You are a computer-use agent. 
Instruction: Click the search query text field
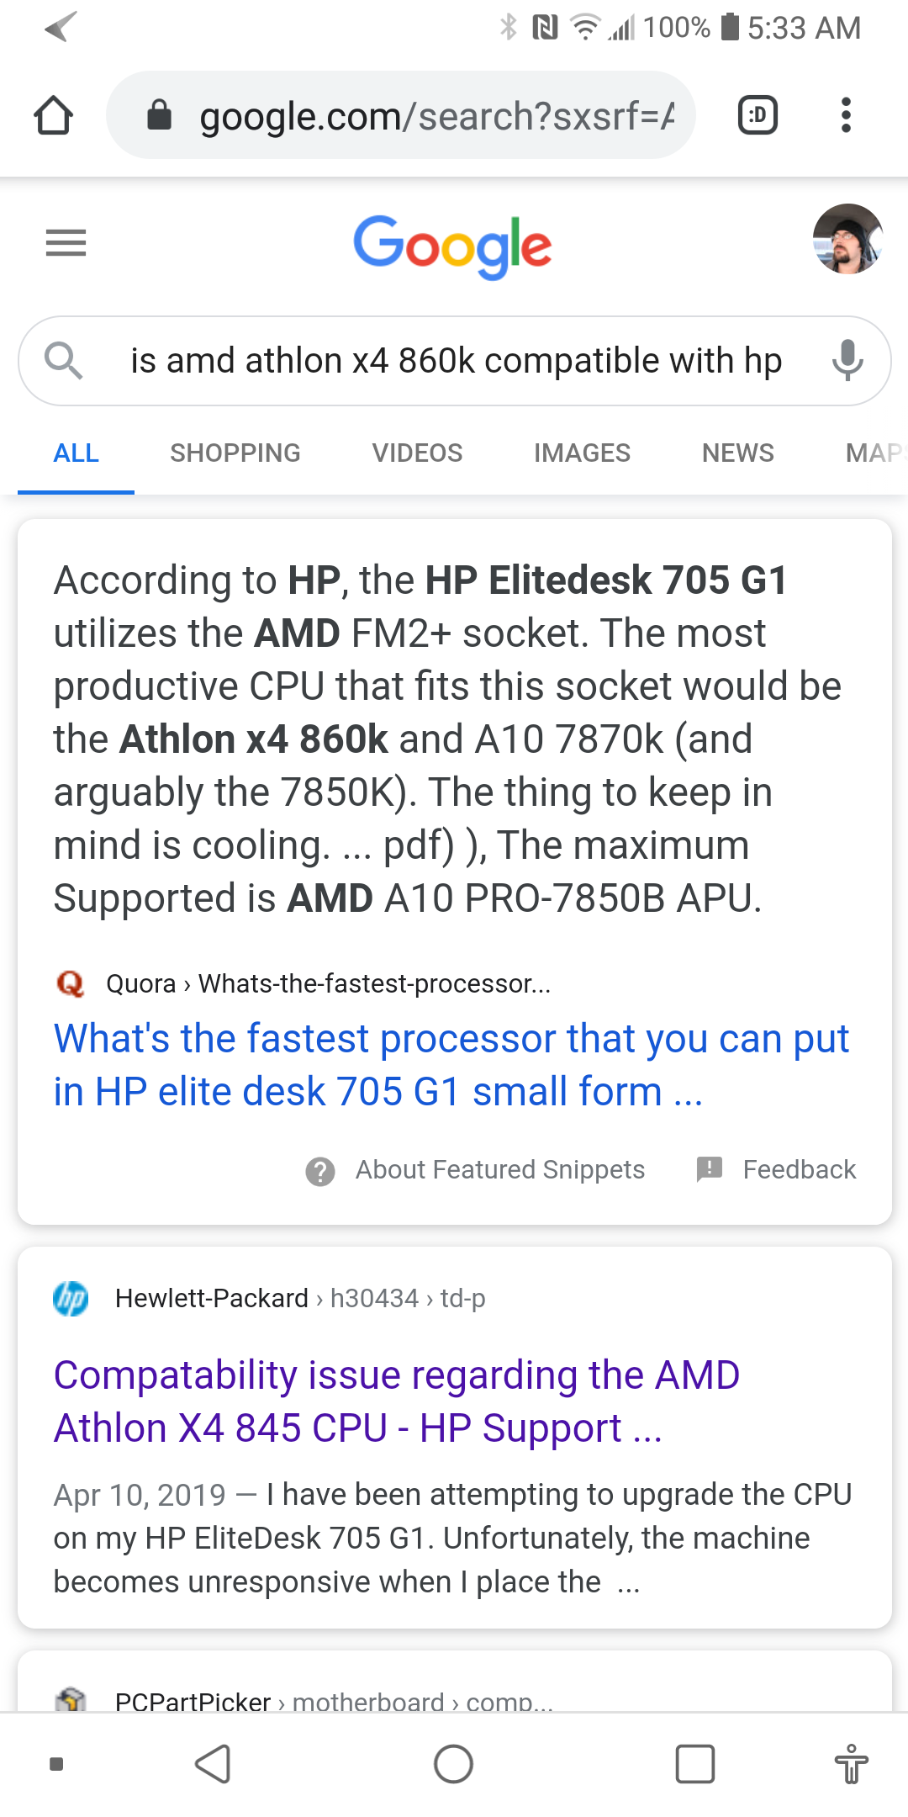click(456, 361)
